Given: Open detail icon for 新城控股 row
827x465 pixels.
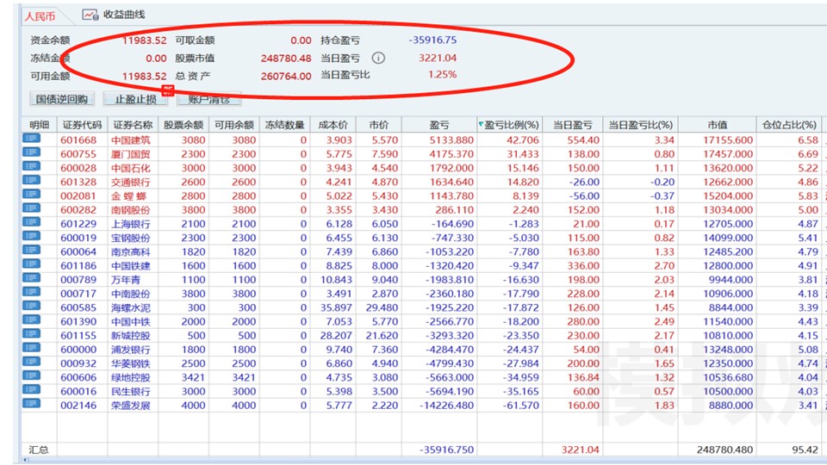Looking at the screenshot, I should pos(31,334).
